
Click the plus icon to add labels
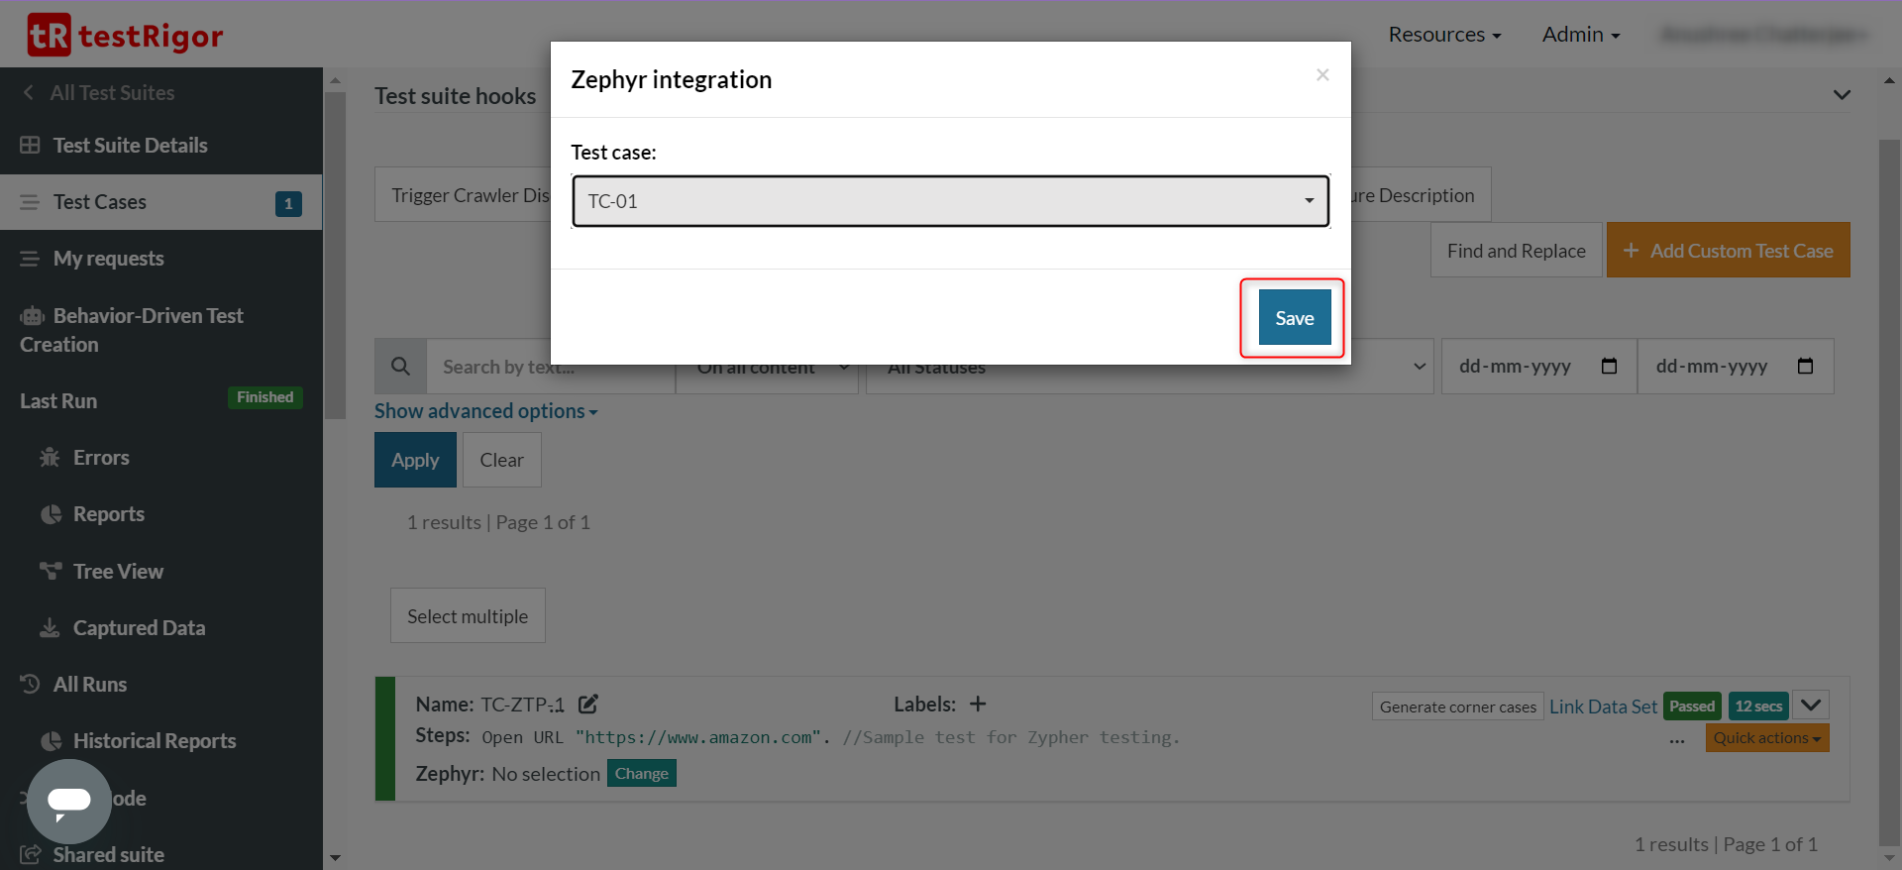pyautogui.click(x=978, y=705)
